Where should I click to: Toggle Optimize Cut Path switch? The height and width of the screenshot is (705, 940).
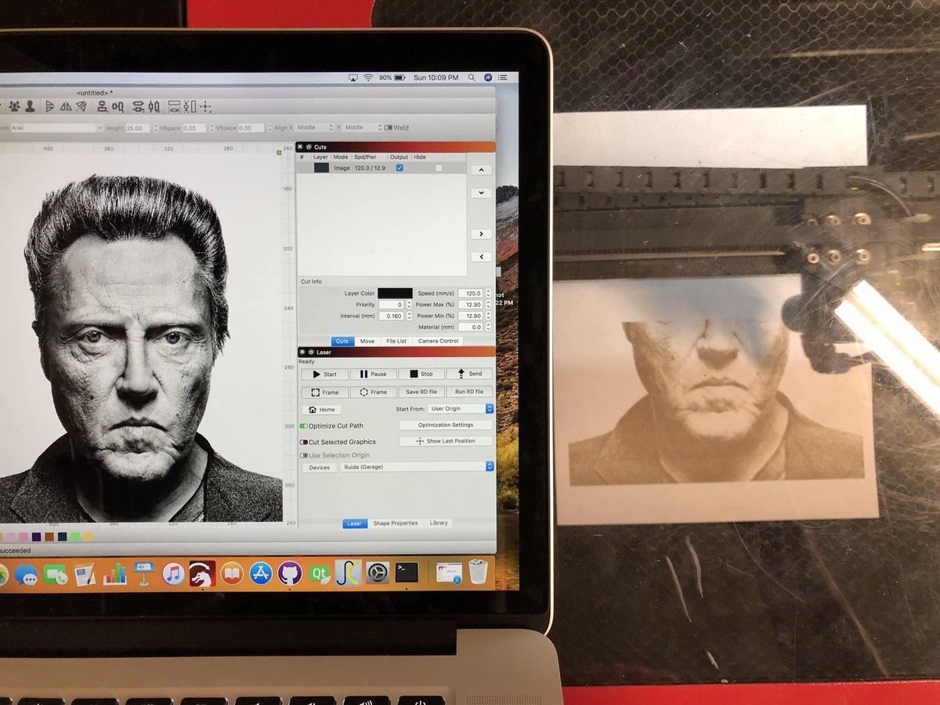pos(304,426)
